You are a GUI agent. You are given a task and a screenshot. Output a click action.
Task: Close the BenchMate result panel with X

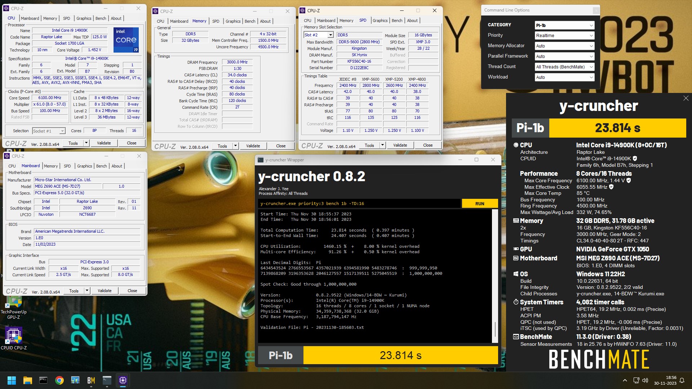[686, 98]
